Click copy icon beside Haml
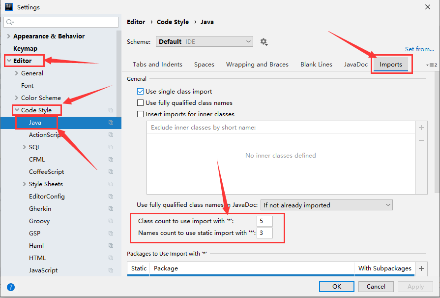Screen dimensions: 440x298 pyautogui.click(x=111, y=246)
